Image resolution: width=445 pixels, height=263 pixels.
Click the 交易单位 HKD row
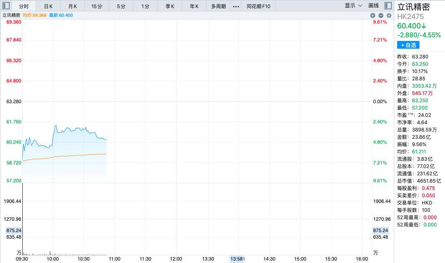[415, 203]
